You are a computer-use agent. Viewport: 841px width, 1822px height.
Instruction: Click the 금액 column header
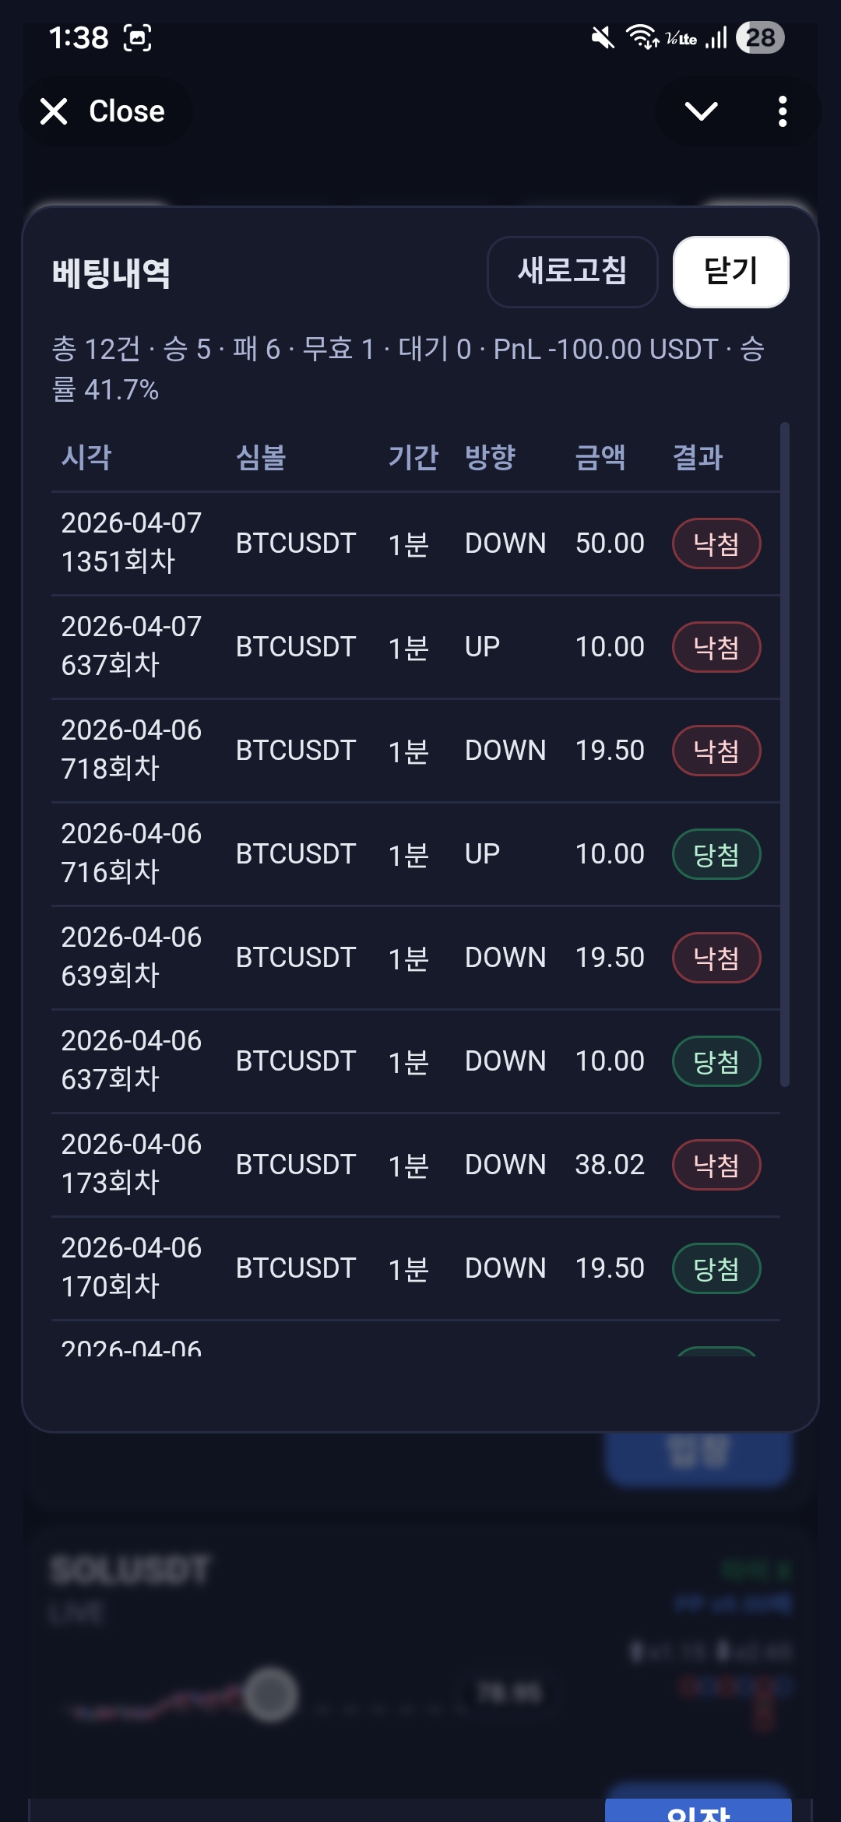[600, 457]
